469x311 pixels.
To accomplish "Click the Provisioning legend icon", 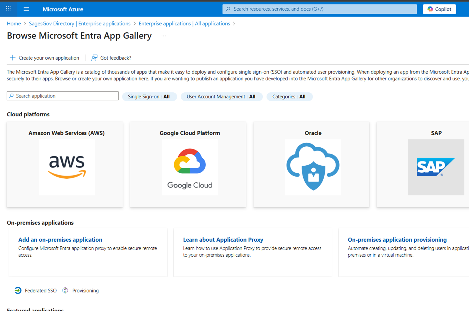I will coord(65,290).
